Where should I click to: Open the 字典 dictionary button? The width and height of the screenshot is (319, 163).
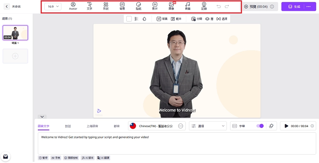[x=55, y=158]
